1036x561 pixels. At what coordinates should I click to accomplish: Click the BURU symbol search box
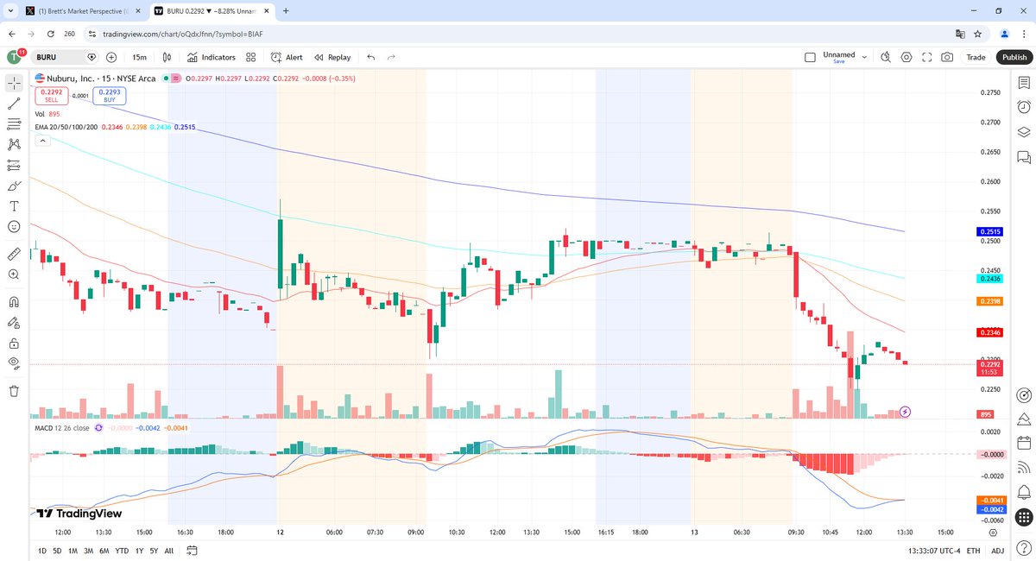tap(66, 57)
